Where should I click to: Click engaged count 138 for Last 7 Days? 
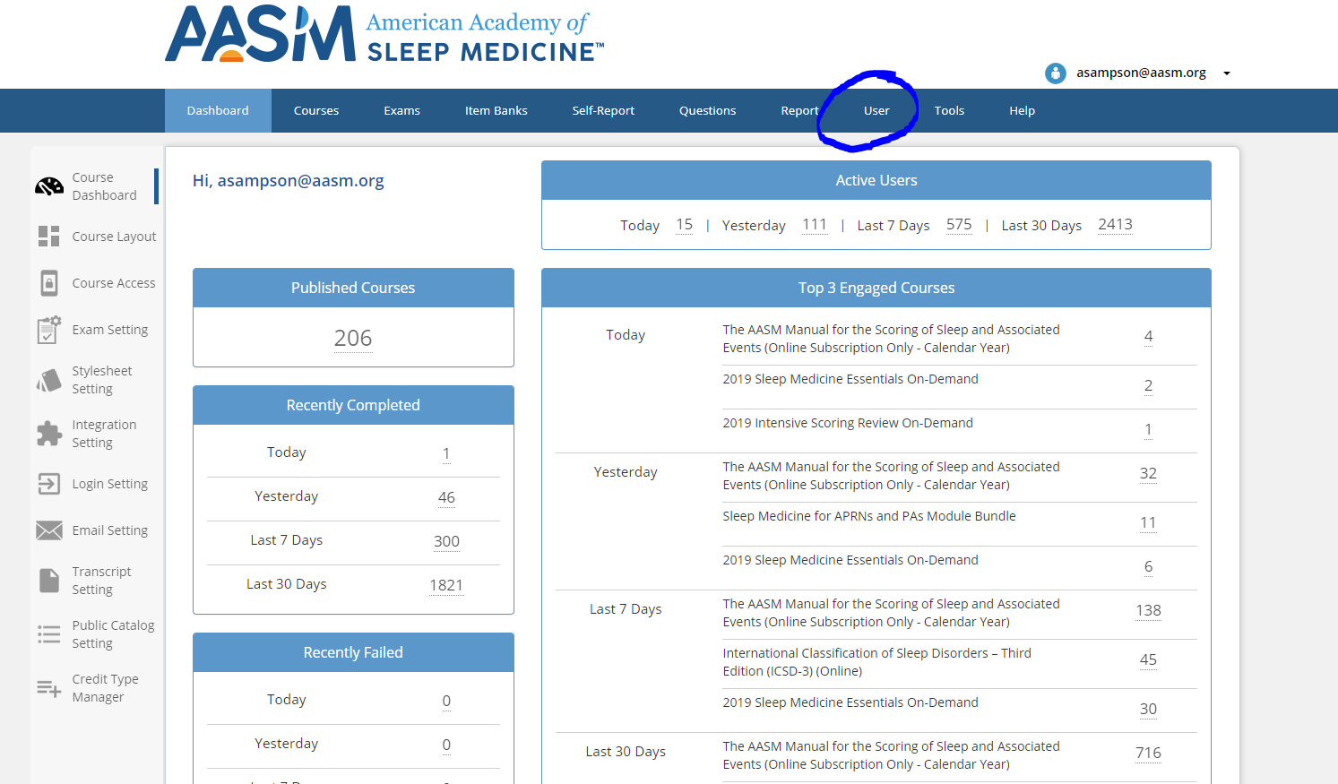point(1148,610)
